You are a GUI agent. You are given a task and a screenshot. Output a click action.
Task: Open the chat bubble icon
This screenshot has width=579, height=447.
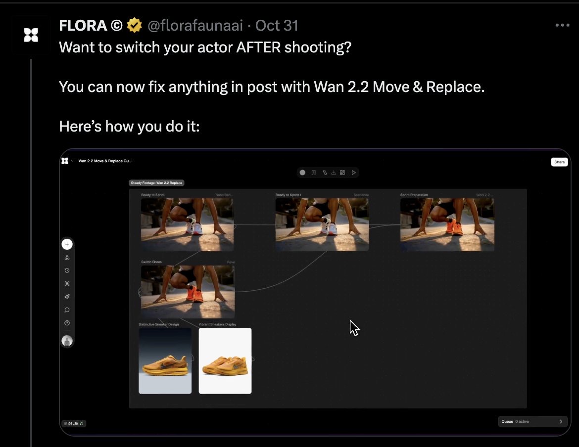67,310
